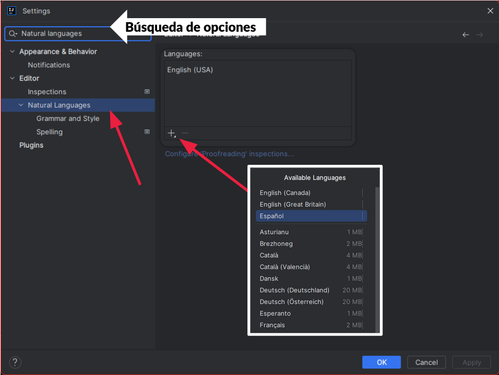Click the settings search input field
The width and height of the screenshot is (499, 375).
point(61,34)
